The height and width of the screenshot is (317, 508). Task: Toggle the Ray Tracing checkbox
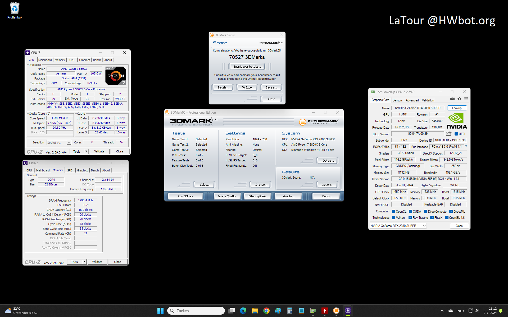tap(410, 218)
